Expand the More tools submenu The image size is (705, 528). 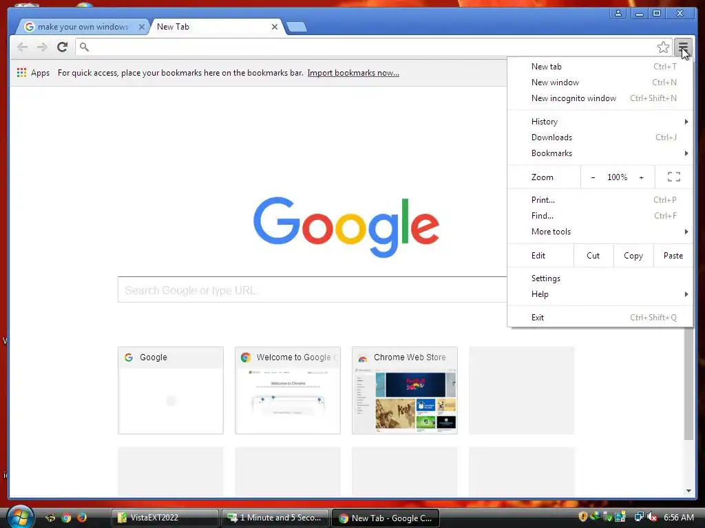tap(600, 231)
